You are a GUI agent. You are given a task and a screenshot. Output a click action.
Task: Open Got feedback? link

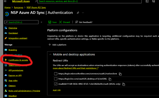[x=86, y=22]
